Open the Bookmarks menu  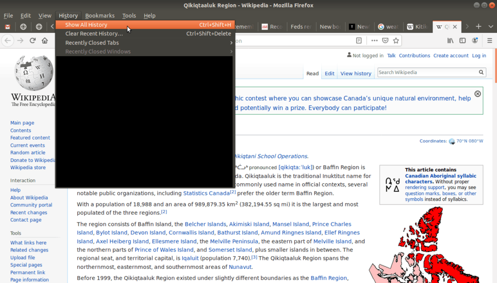tap(100, 16)
